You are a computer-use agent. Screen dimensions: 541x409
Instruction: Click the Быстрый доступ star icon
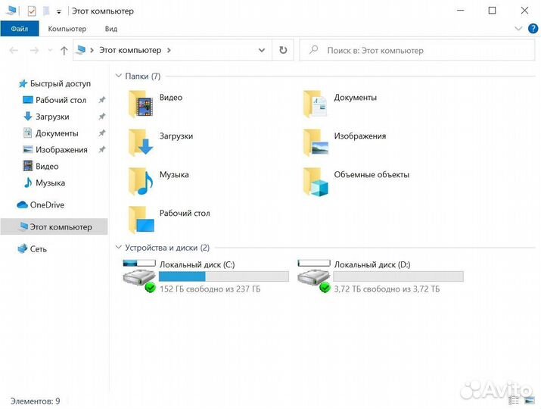pos(23,83)
